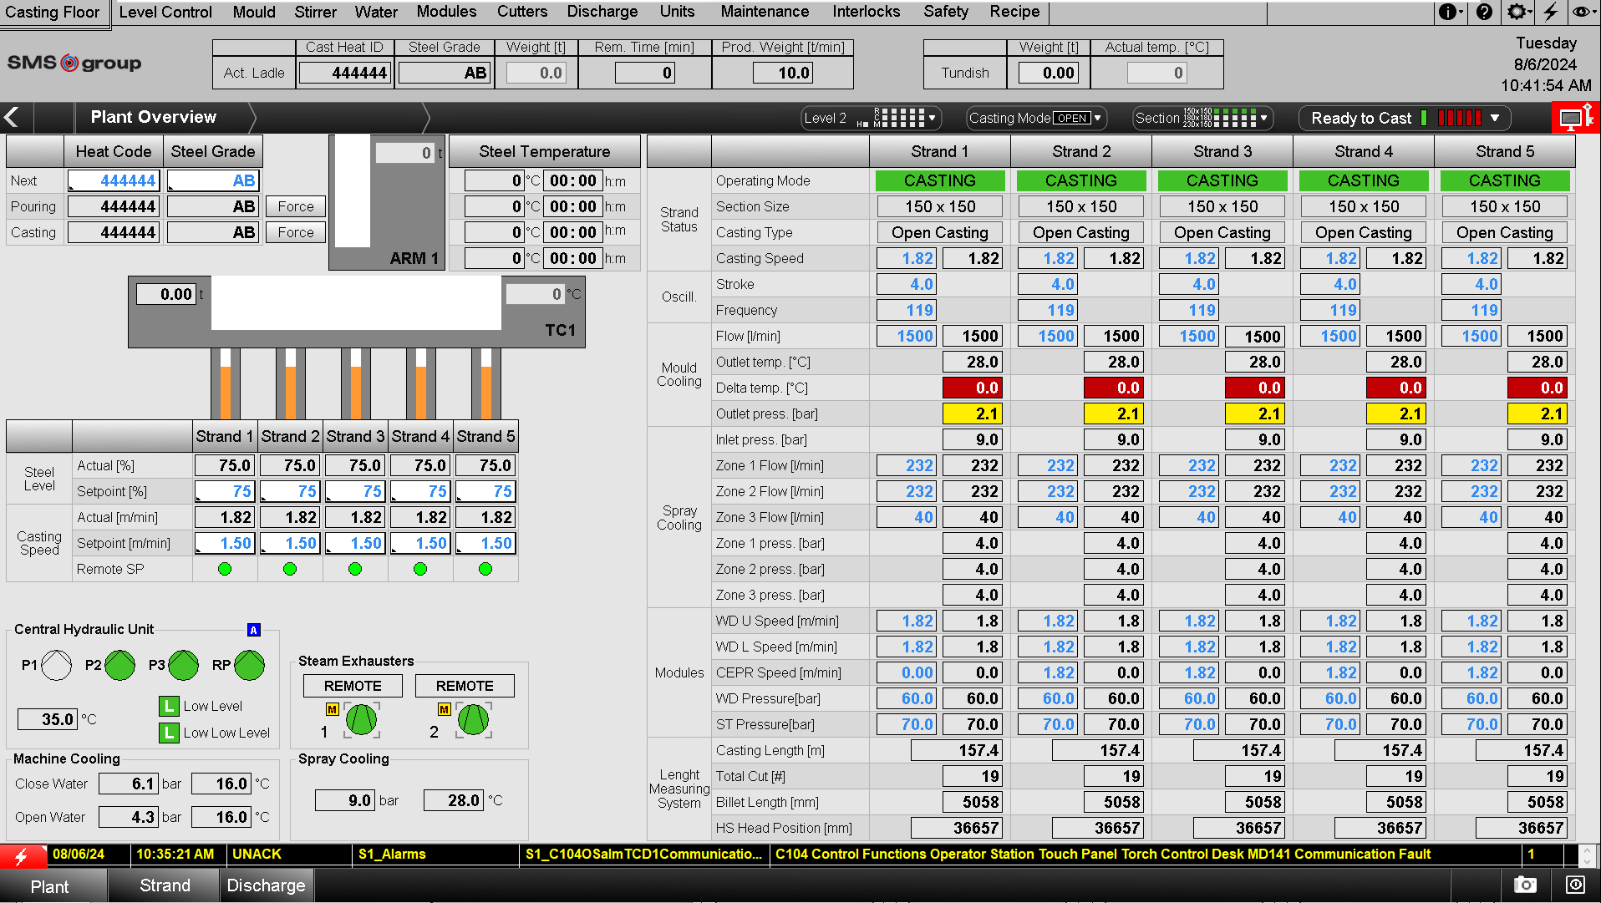1601x903 pixels.
Task: Toggle Strand 5 CASTING operating mode
Action: coord(1505,180)
